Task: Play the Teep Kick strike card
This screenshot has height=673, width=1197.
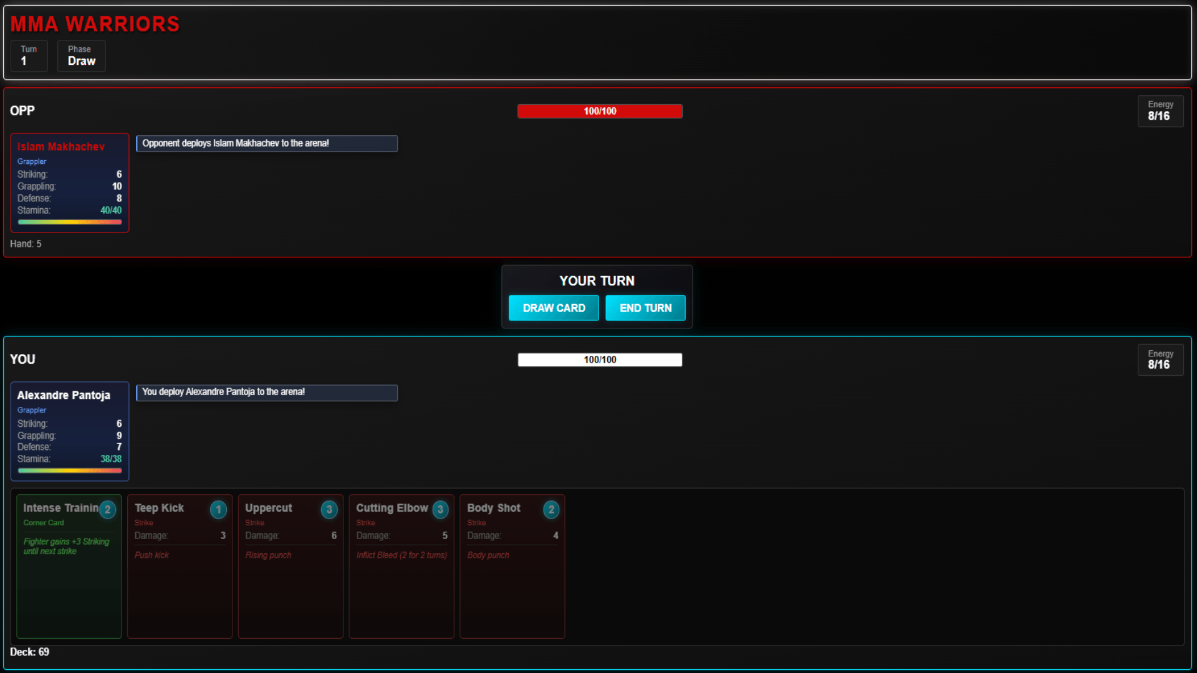Action: coord(180,580)
